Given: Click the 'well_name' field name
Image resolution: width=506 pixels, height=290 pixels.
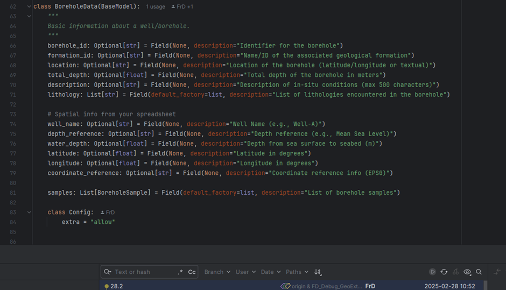Looking at the screenshot, I should (x=64, y=124).
